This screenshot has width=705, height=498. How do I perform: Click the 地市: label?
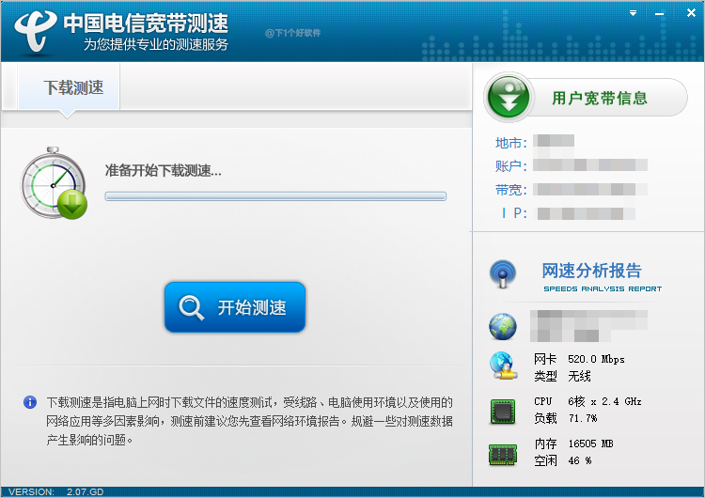point(510,143)
